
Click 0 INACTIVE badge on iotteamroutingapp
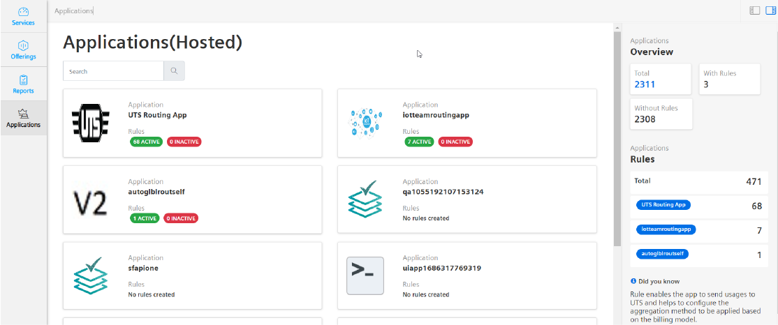455,142
